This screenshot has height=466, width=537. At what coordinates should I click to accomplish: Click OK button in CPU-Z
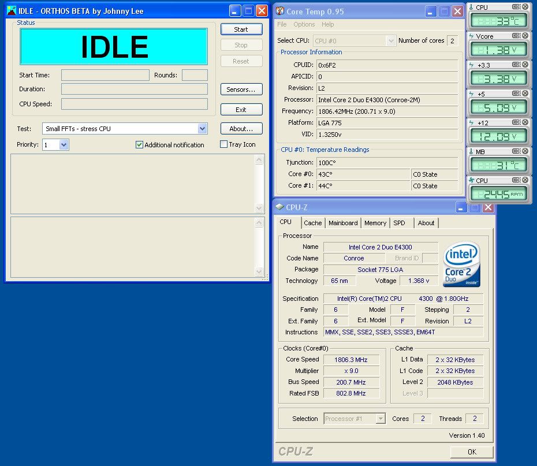point(471,452)
